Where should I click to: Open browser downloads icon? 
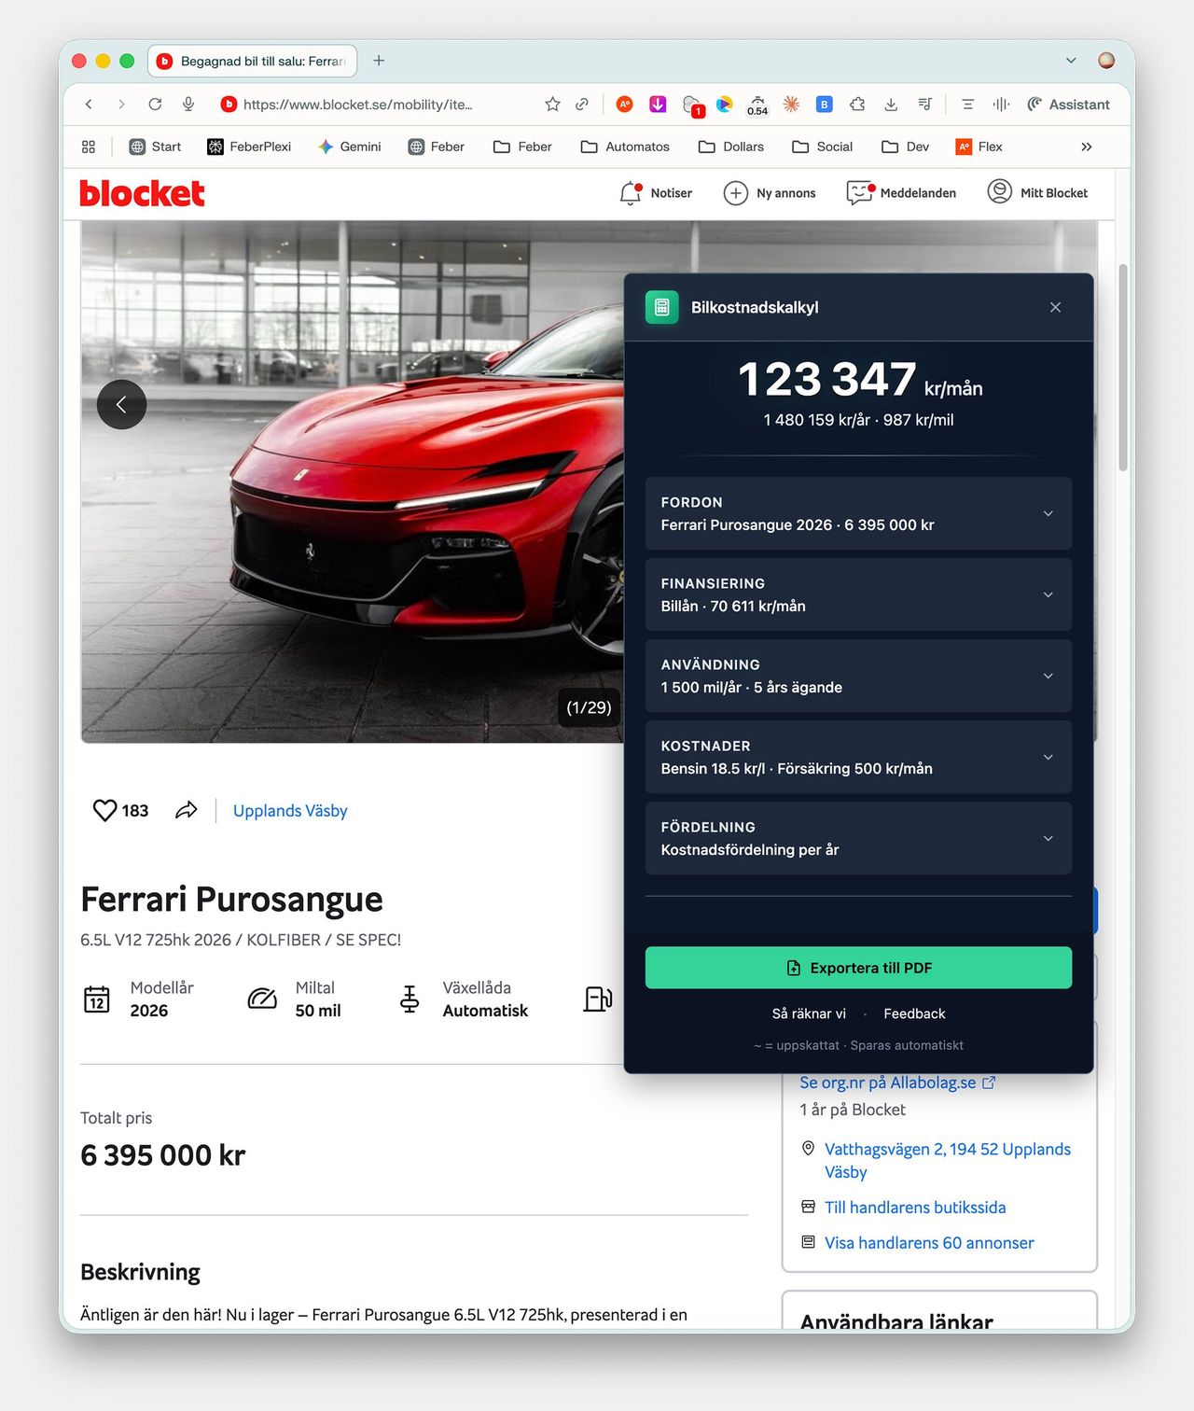point(891,105)
